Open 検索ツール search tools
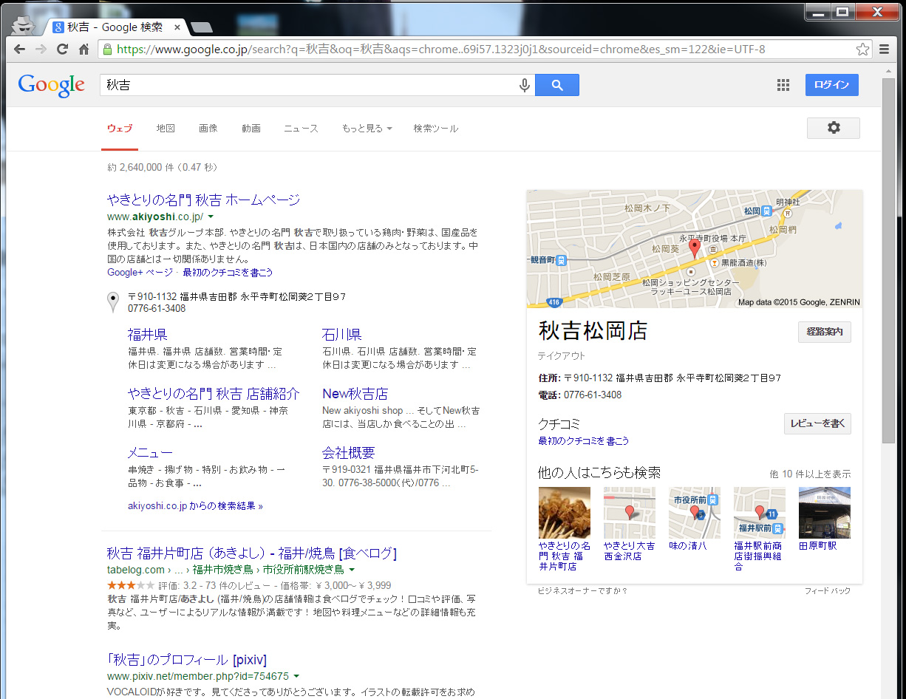 pyautogui.click(x=436, y=129)
